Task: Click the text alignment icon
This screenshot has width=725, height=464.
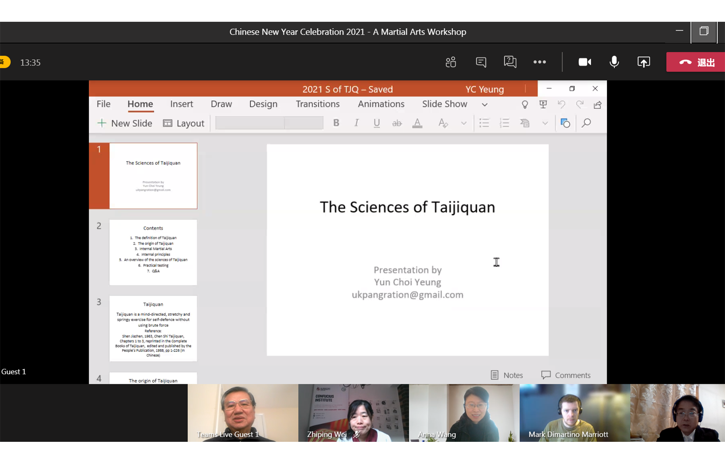Action: pyautogui.click(x=525, y=123)
